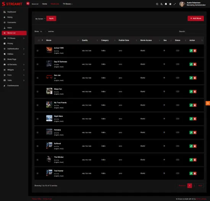The height and width of the screenshot is (201, 210).
Task: Expand TV Shows in the sidebar
Action: click(x=14, y=38)
